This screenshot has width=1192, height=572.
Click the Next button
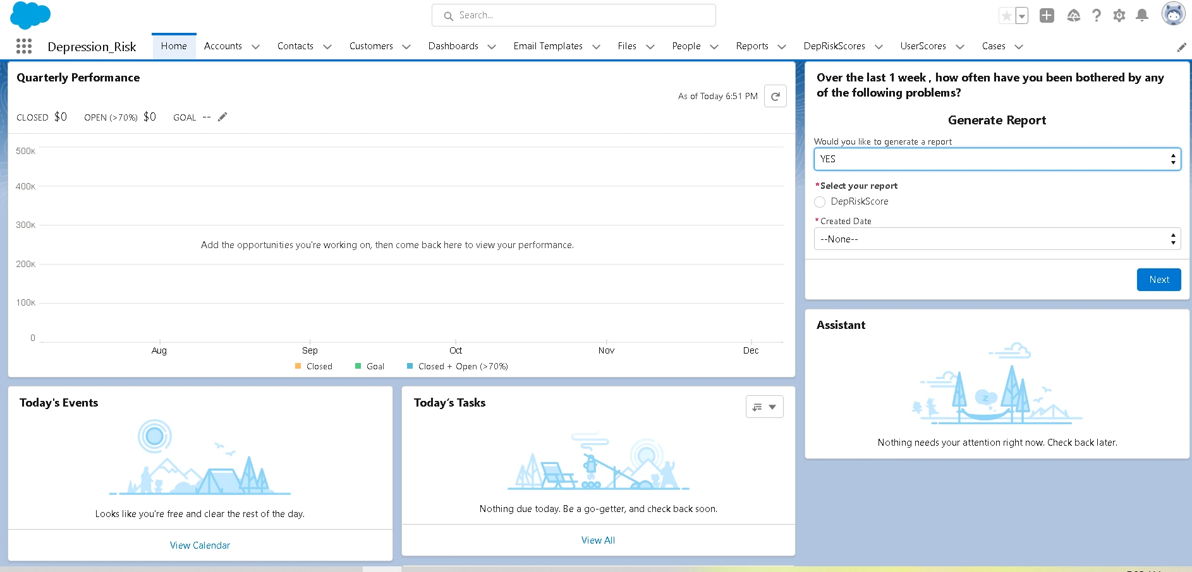1159,280
